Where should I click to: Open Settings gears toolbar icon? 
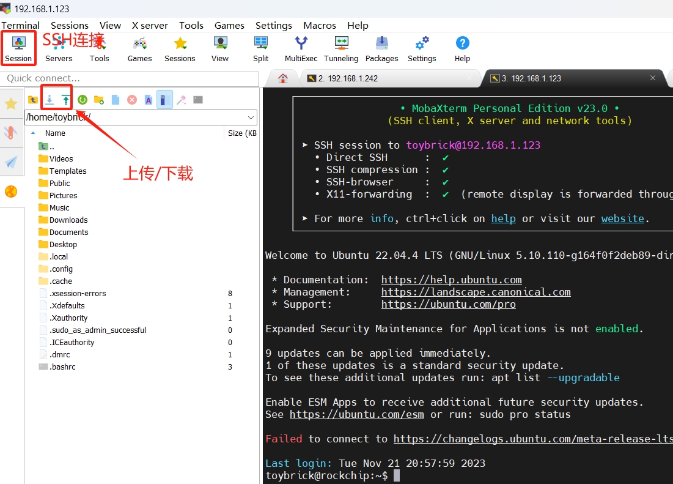pyautogui.click(x=422, y=48)
